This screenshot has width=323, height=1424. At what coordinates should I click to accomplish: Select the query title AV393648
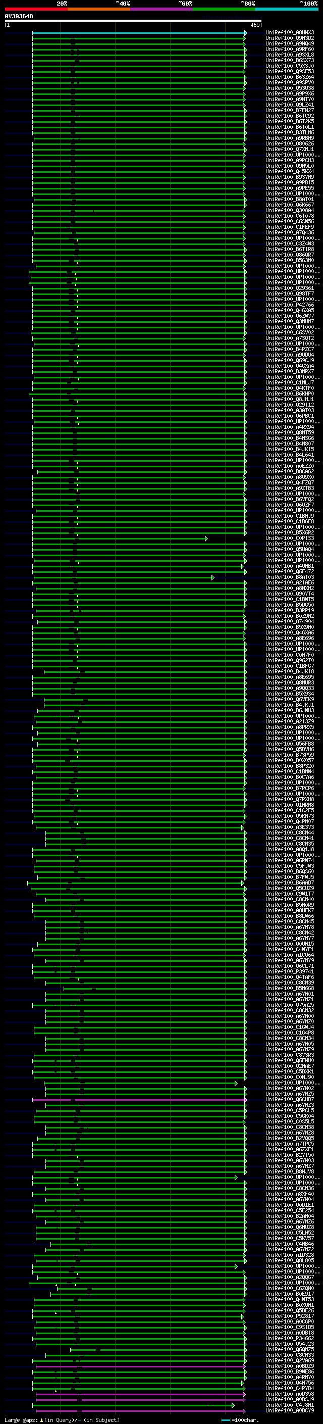pyautogui.click(x=19, y=17)
